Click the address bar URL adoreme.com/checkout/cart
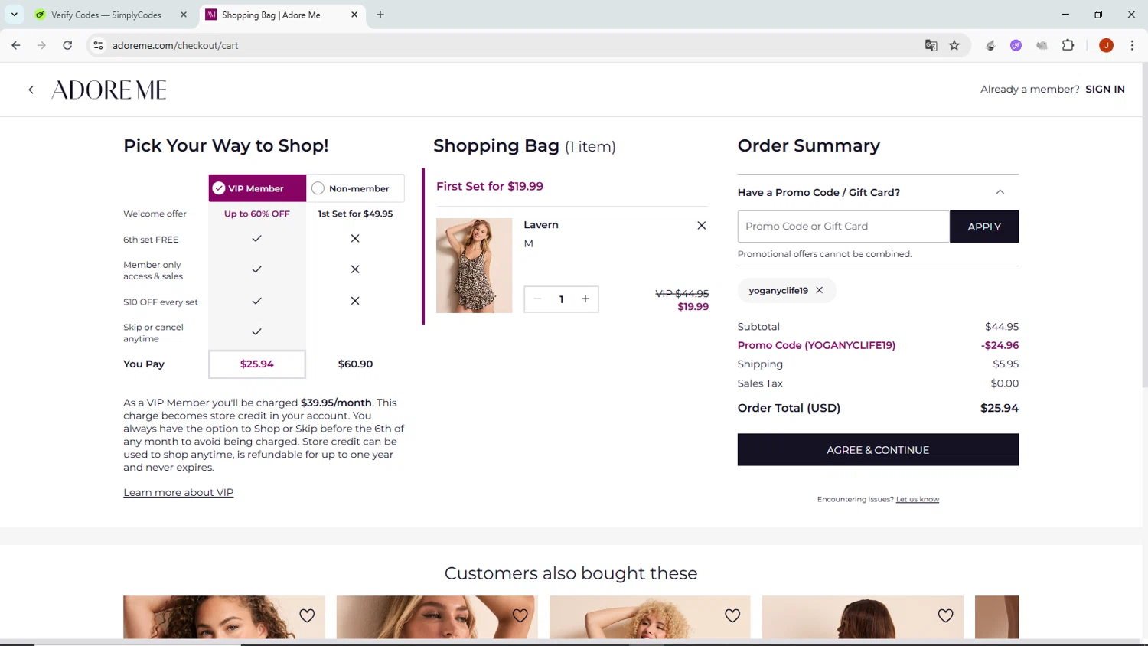Screen dimensions: 1148x646 (x=175, y=45)
